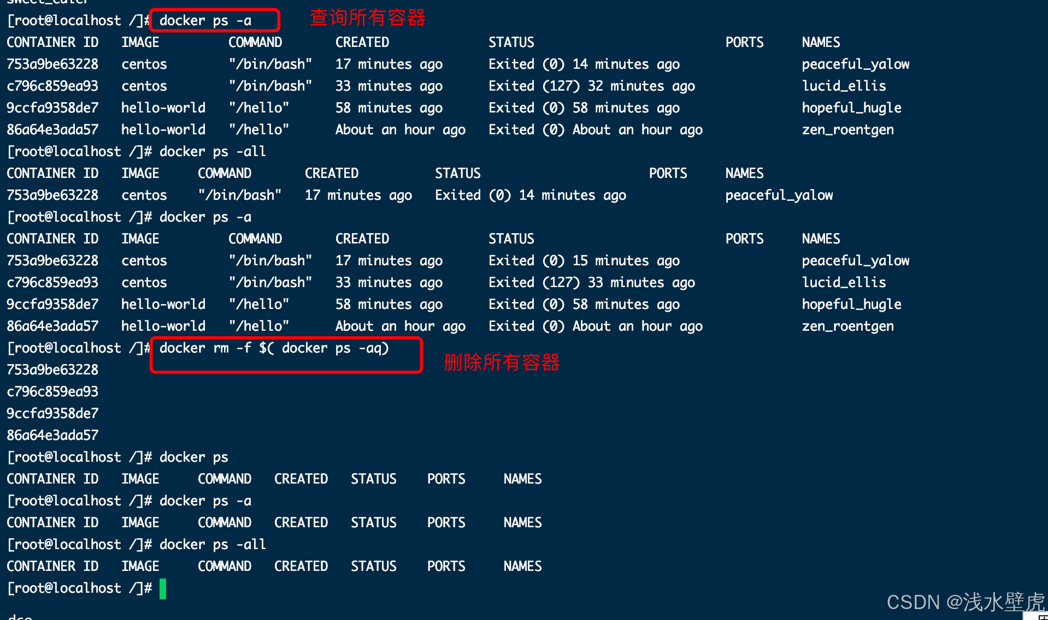
Task: Select peaceful_yalow in the "15 minutes ago" status row
Action: (855, 261)
